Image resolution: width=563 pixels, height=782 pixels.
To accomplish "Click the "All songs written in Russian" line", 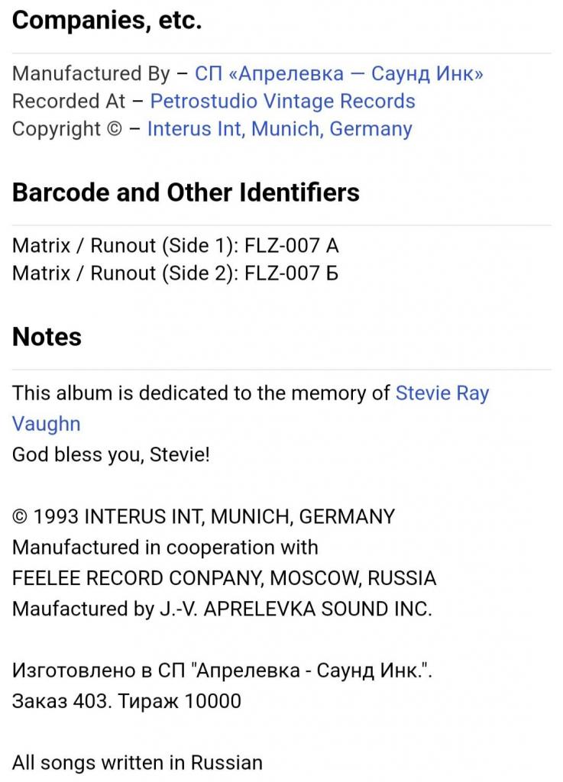I will pos(137,763).
